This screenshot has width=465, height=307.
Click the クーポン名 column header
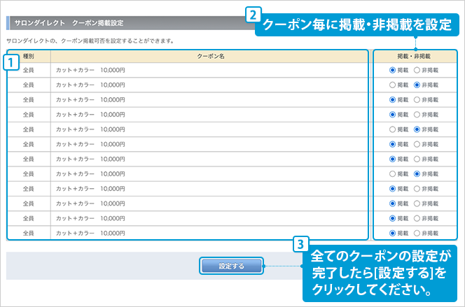[209, 55]
